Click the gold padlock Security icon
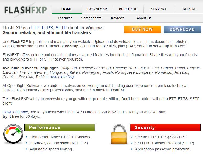Viewport: 203px width, 154px height. 119,135
